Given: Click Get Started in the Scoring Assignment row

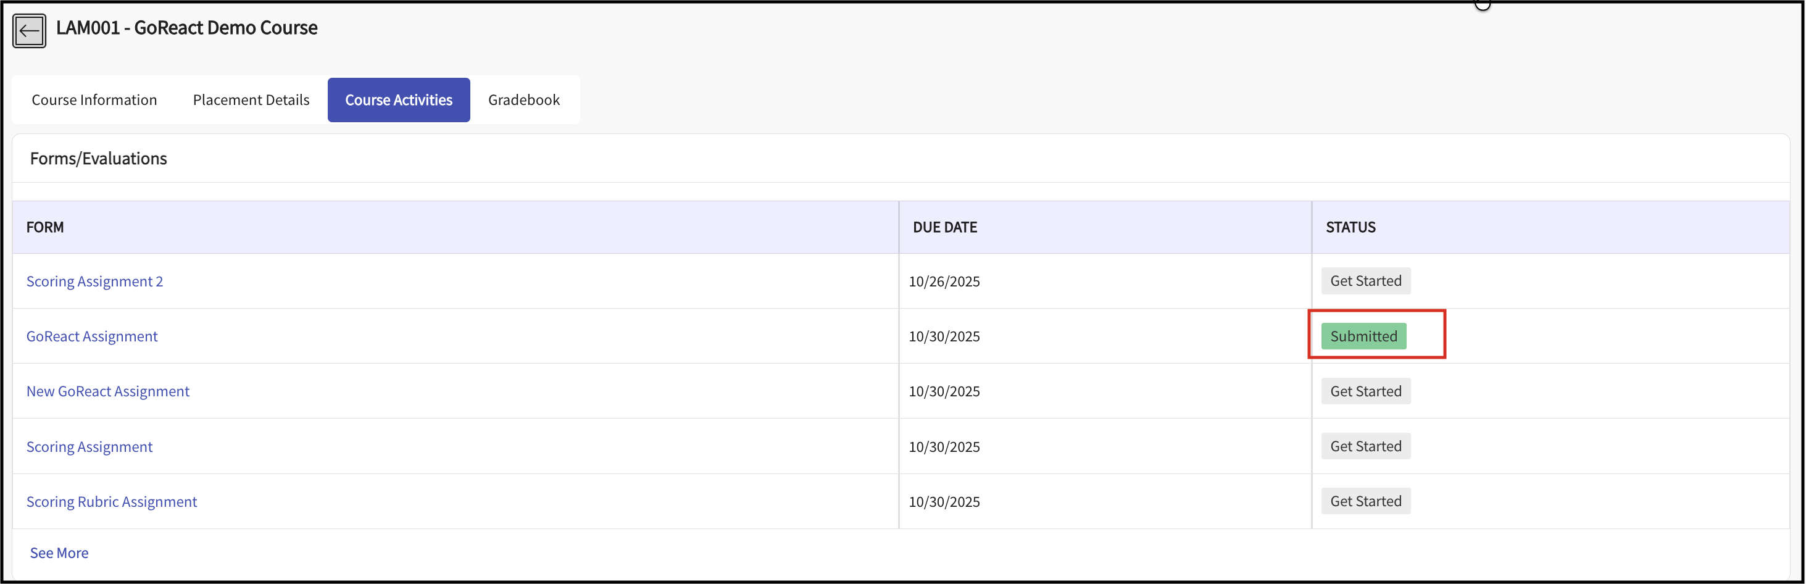Looking at the screenshot, I should click(1365, 446).
